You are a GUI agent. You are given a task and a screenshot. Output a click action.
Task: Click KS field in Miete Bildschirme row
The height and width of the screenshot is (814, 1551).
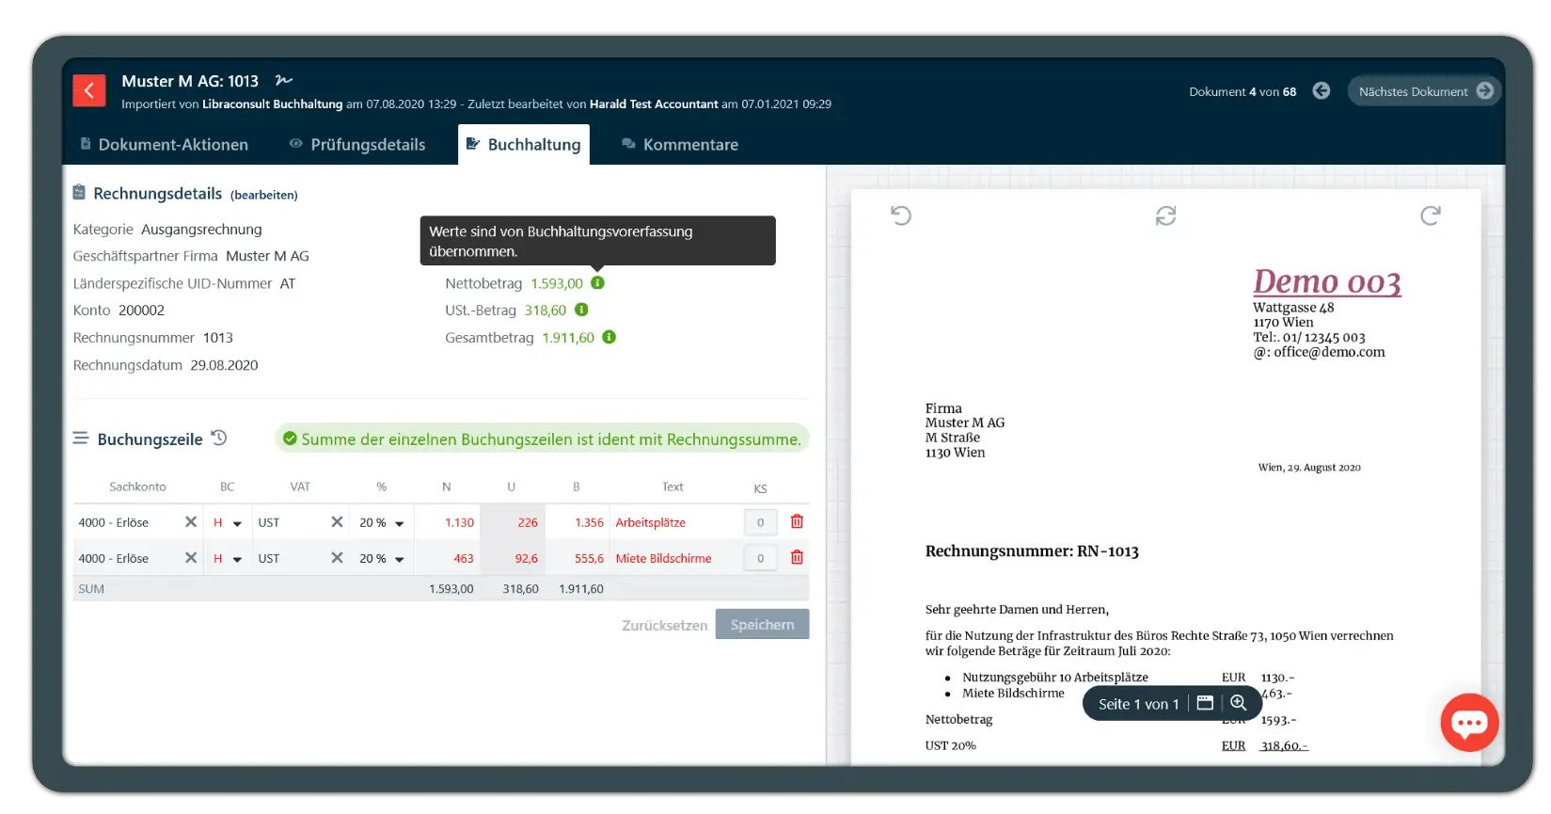761,558
